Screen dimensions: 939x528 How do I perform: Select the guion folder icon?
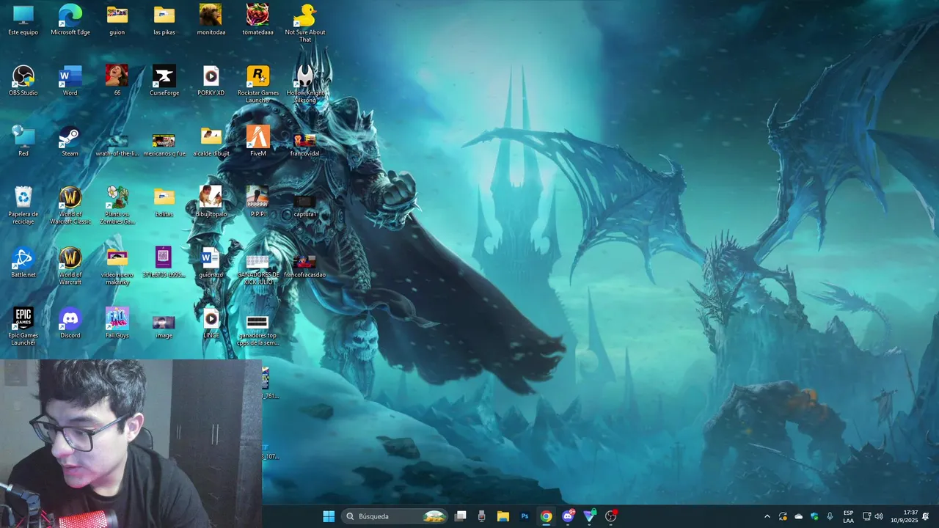[x=117, y=20]
